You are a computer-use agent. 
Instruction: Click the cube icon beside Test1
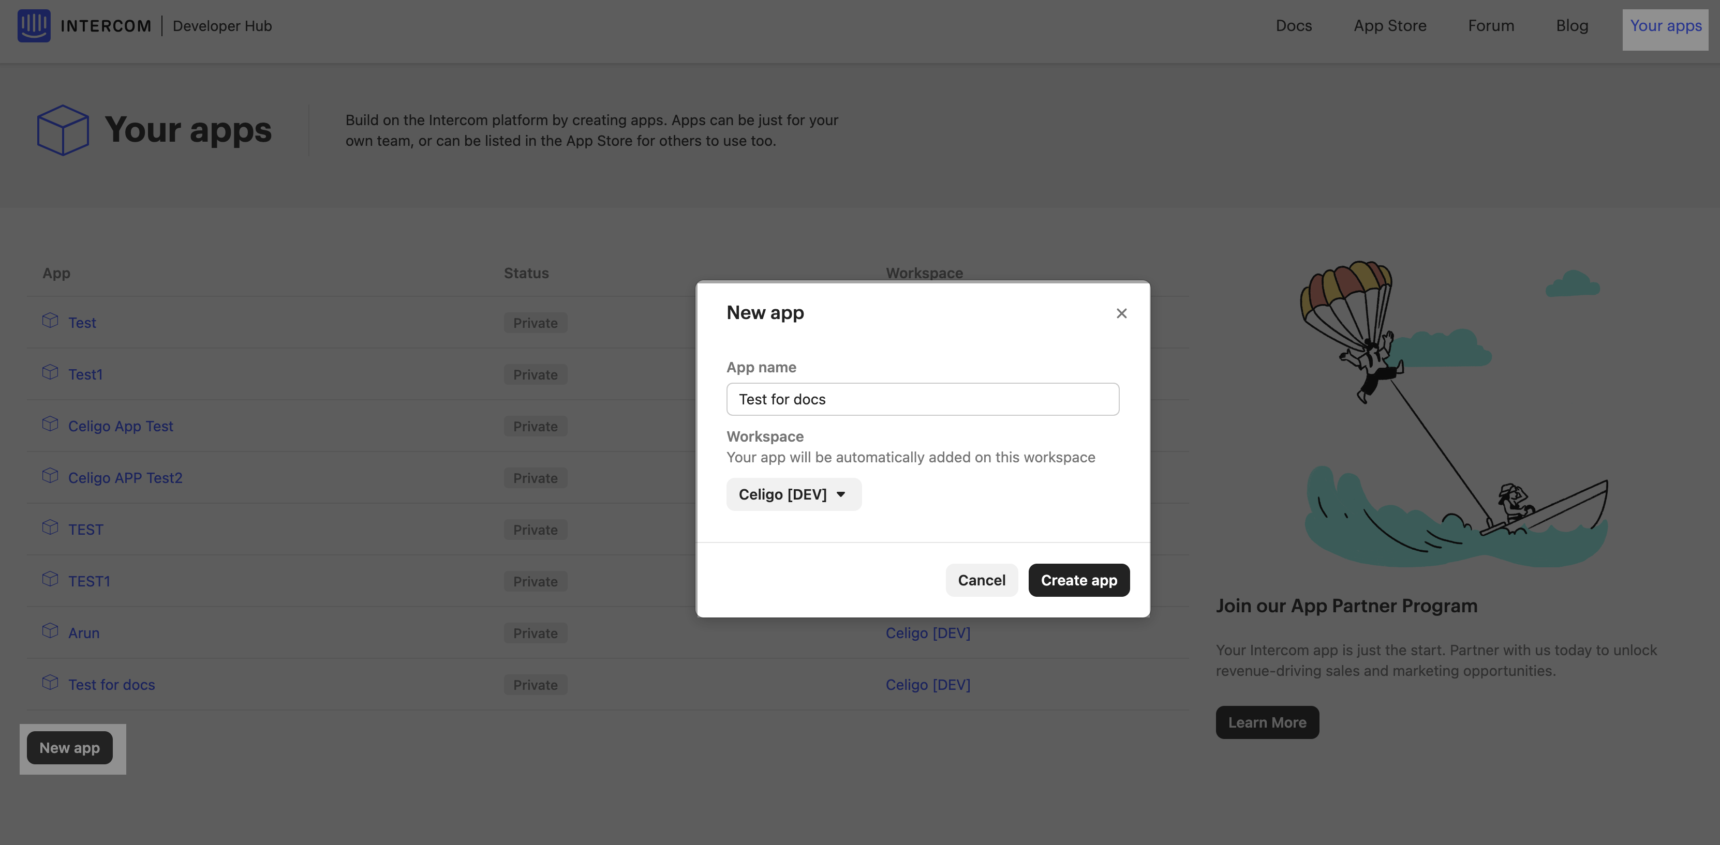[x=50, y=372]
